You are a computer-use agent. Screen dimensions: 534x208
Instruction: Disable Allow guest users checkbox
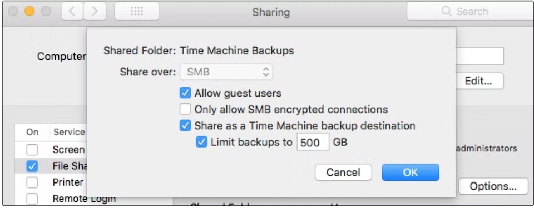185,93
